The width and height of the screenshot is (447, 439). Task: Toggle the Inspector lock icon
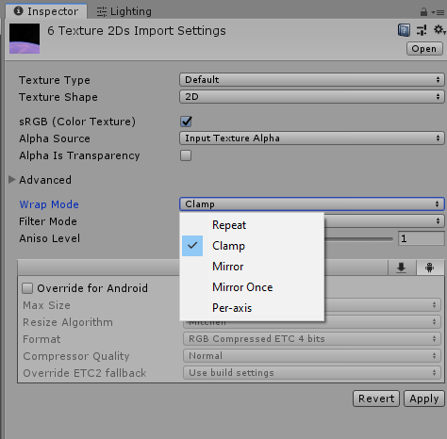tap(423, 12)
